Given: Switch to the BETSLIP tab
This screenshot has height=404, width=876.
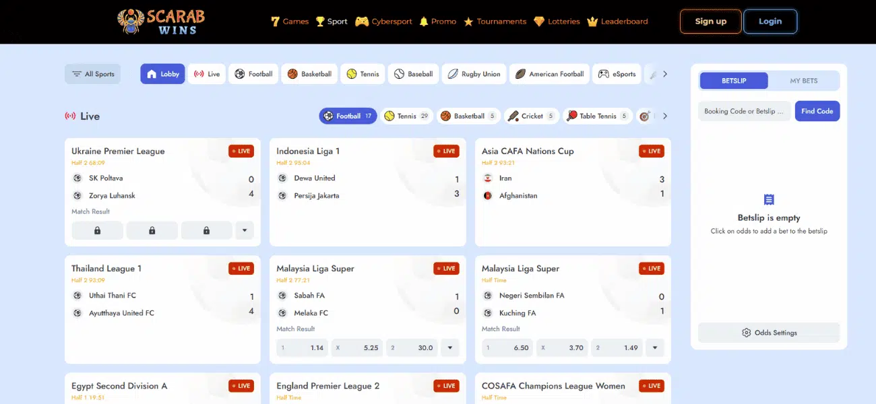Looking at the screenshot, I should 734,81.
